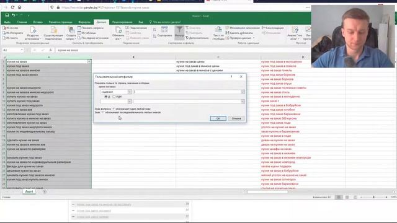Open the first condition operator dropdown
Image resolution: width=397 pixels, height=223 pixels.
click(x=130, y=92)
